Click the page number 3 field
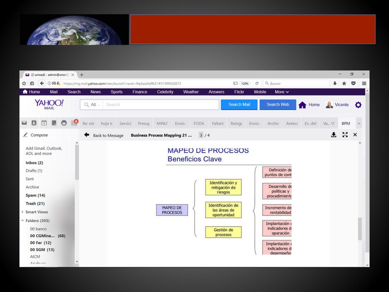 click(x=201, y=135)
